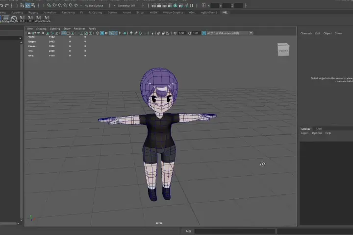This screenshot has width=353, height=235.
Task: Click Use All Lights bulb icon
Action: pos(120,33)
